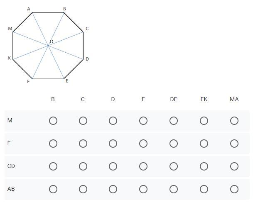Click the CD row label
The width and height of the screenshot is (253, 207).
(11, 166)
